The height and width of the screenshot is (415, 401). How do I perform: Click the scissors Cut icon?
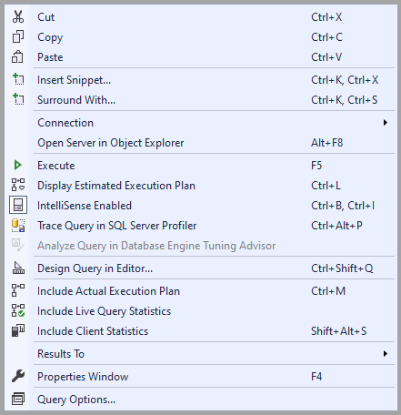(18, 16)
